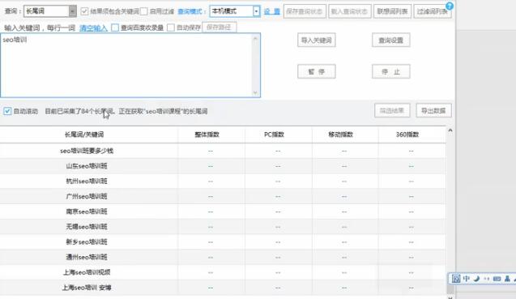Image resolution: width=516 pixels, height=299 pixels.
Task: Click the 保存路径 button
Action: click(220, 28)
